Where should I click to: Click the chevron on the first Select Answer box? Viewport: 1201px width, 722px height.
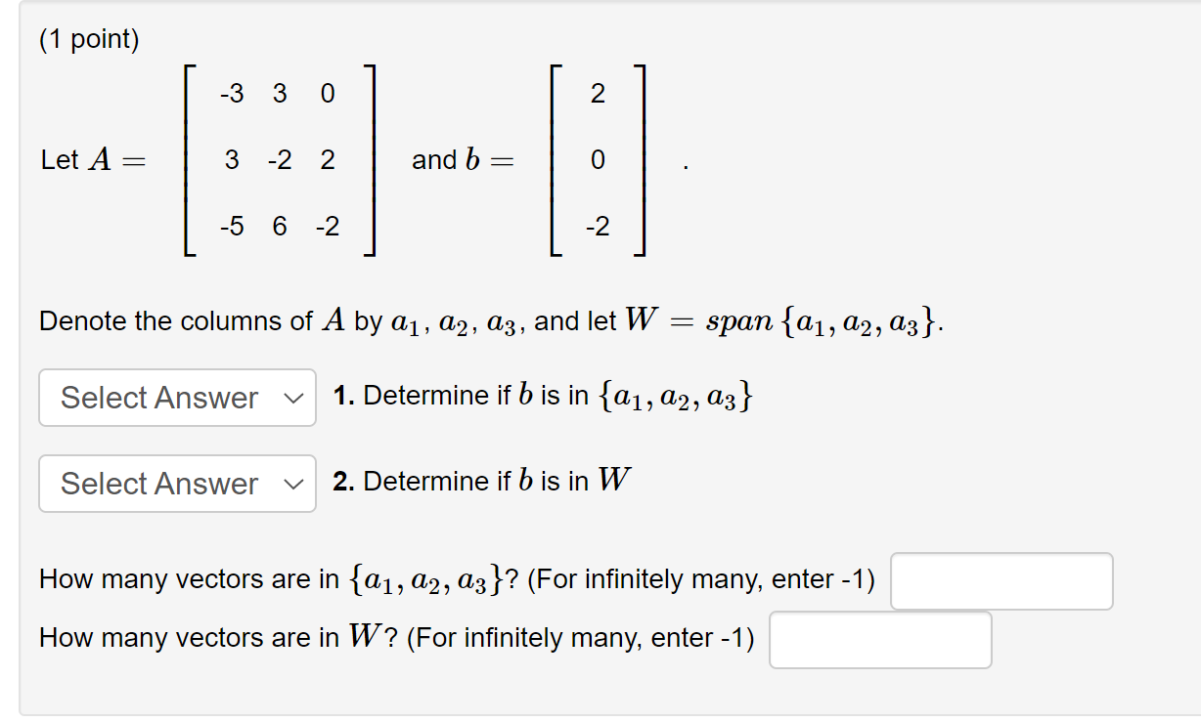[x=294, y=398]
